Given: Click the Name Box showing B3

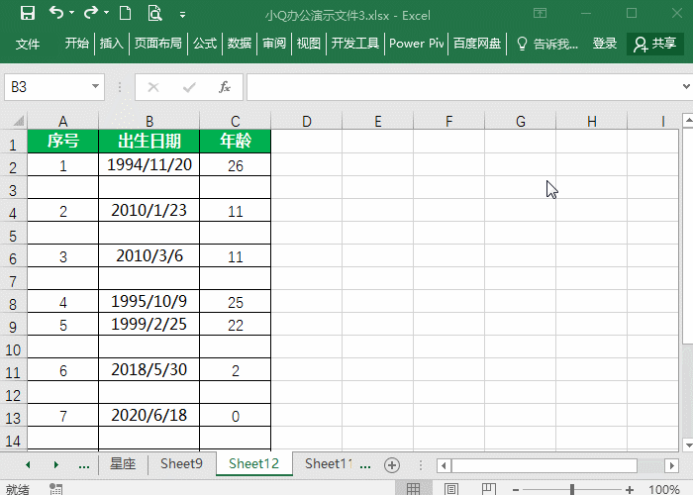Looking at the screenshot, I should (x=47, y=87).
